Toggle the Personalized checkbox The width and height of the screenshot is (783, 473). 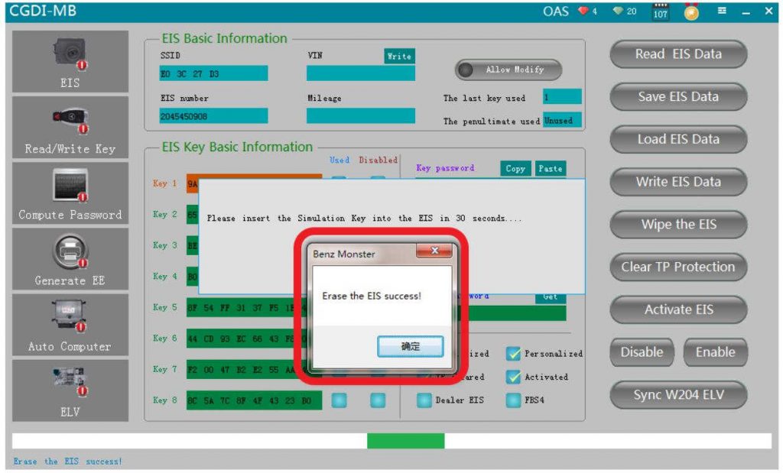[x=513, y=353]
